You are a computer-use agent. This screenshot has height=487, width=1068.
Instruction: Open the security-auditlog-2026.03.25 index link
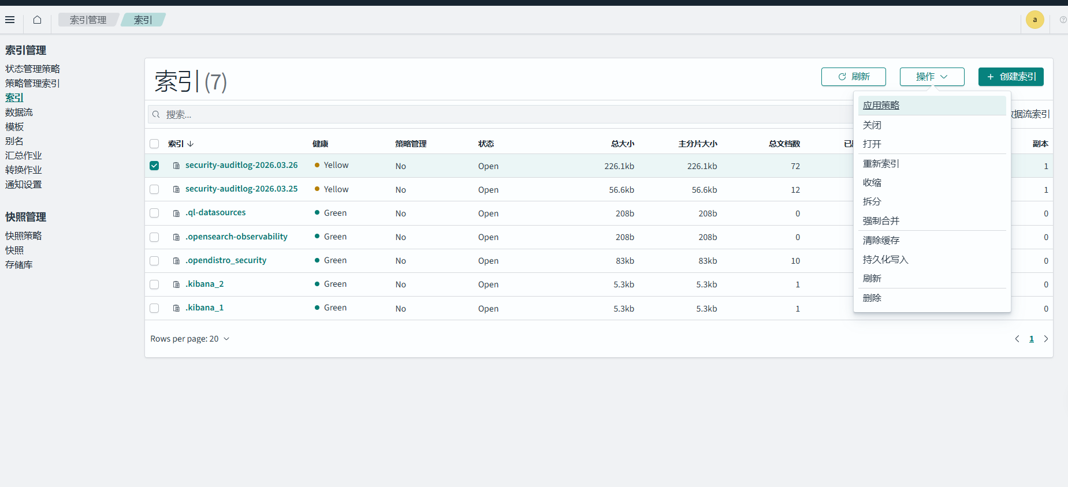(241, 189)
